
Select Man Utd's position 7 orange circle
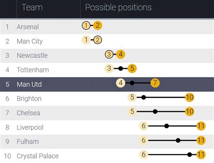pos(155,83)
